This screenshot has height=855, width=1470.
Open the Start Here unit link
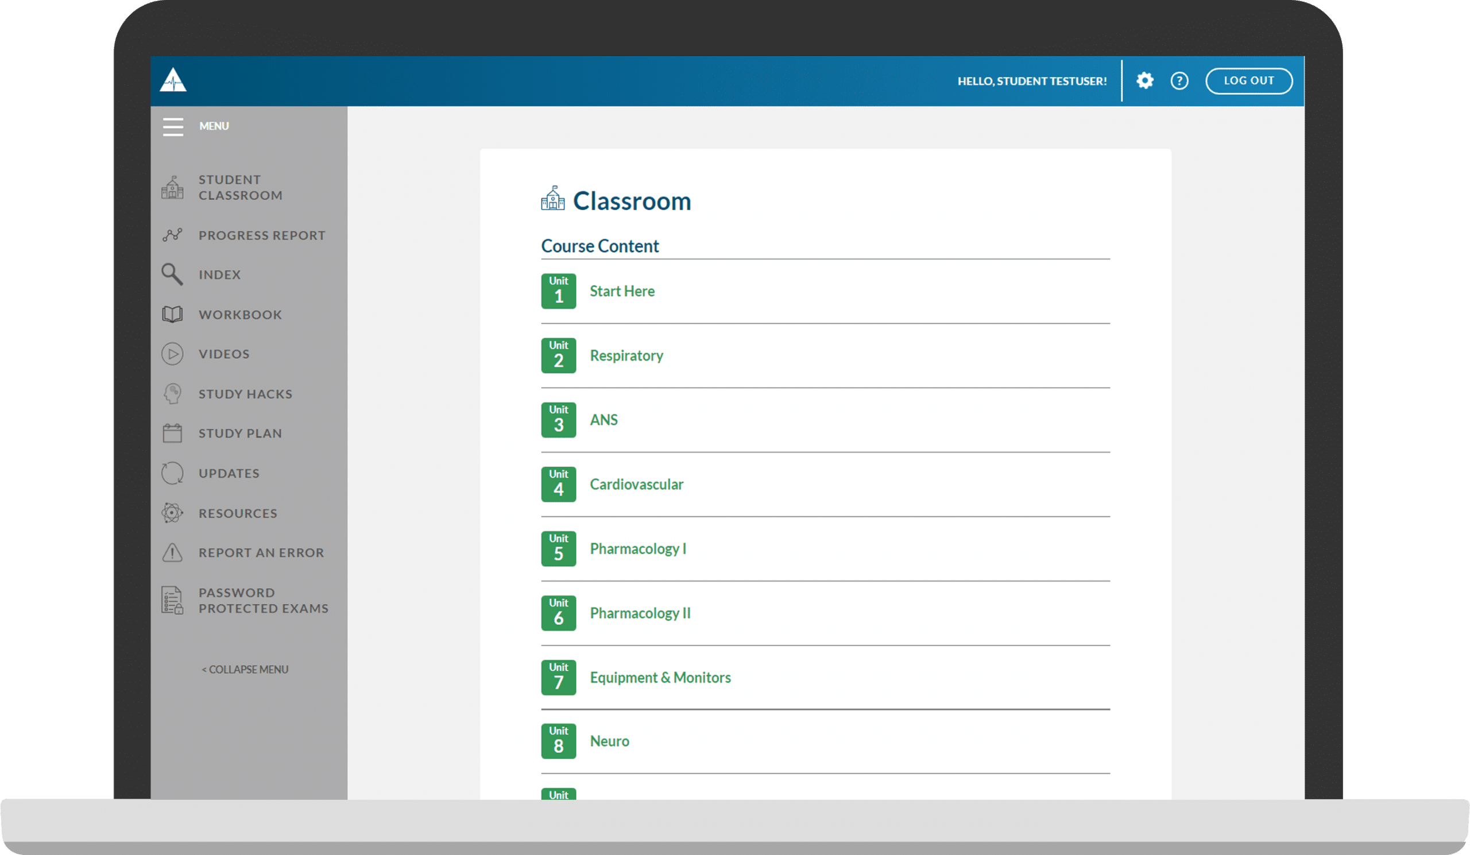(622, 291)
